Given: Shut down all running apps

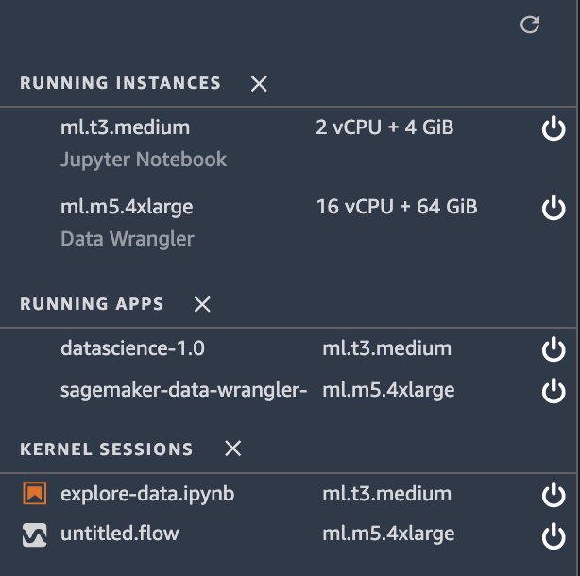Looking at the screenshot, I should coord(202,304).
